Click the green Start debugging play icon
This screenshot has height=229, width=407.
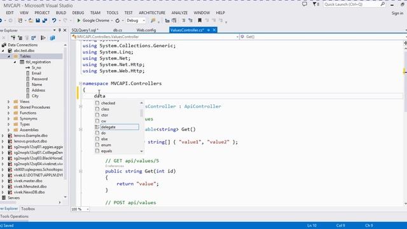click(x=79, y=20)
